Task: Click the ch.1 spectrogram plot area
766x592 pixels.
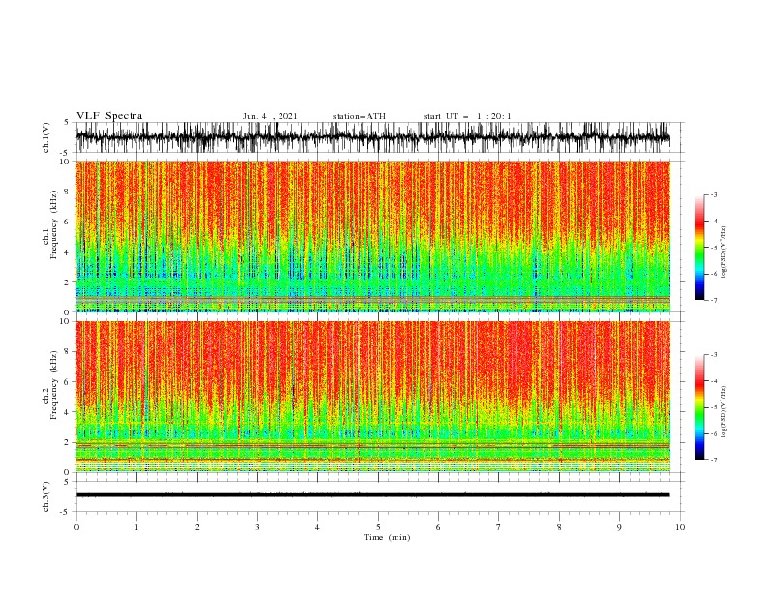Action: (372, 236)
